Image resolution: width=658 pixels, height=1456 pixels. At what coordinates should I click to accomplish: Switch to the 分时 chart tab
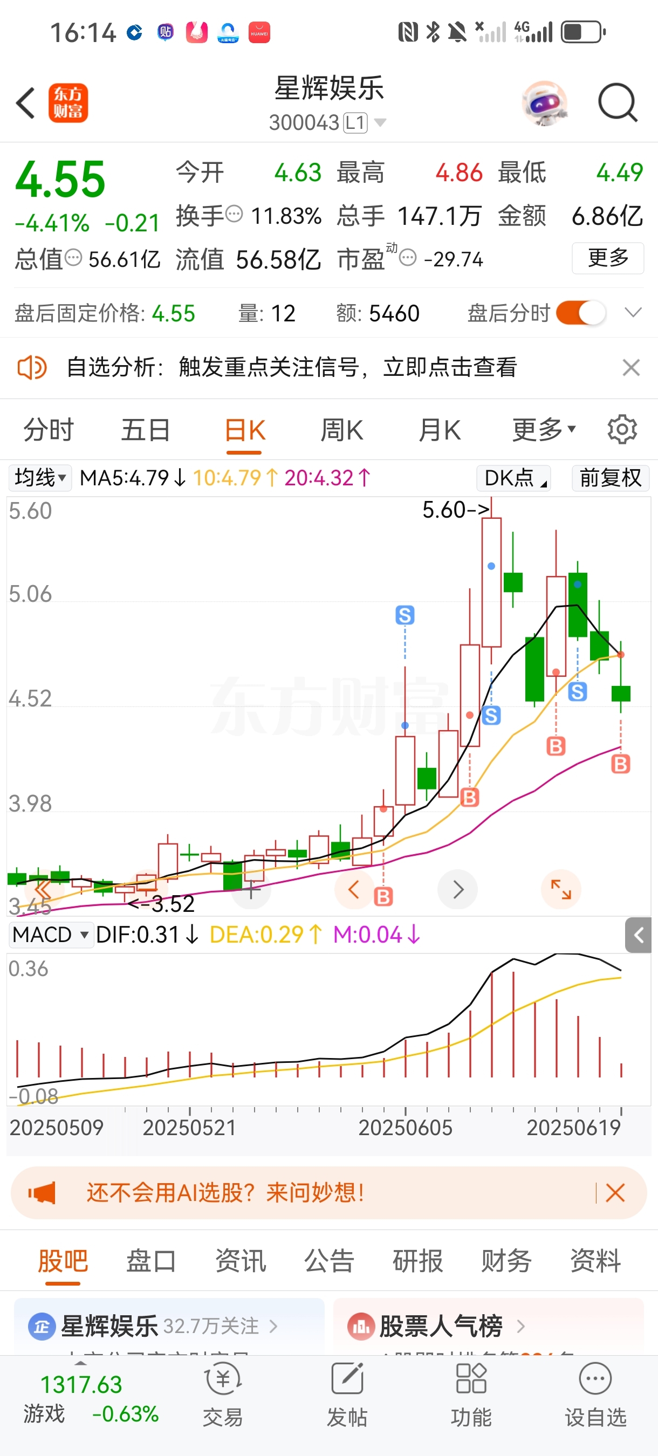49,430
